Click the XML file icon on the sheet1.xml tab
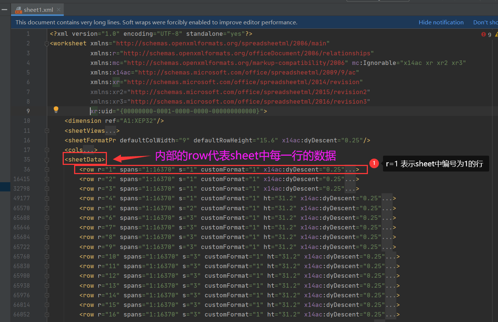 [x=18, y=10]
